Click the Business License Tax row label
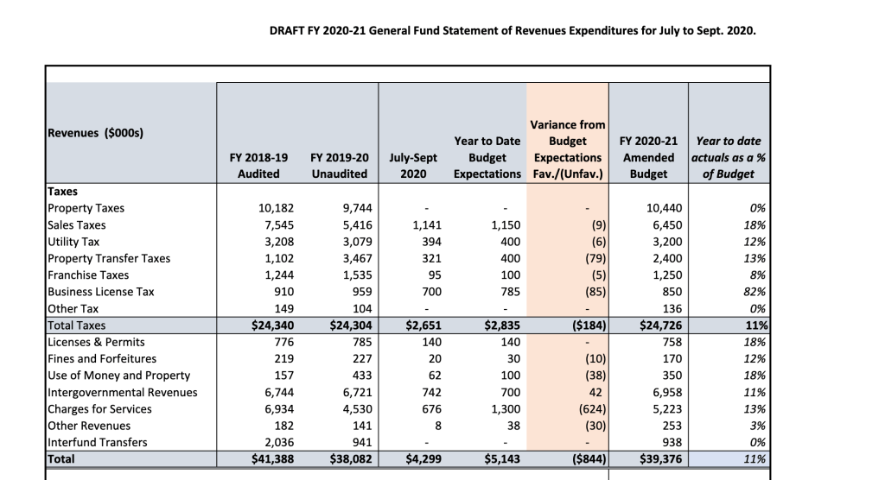The width and height of the screenshot is (885, 480). click(101, 292)
